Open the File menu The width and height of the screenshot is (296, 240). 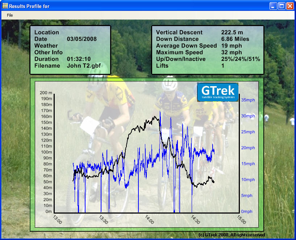coord(10,15)
